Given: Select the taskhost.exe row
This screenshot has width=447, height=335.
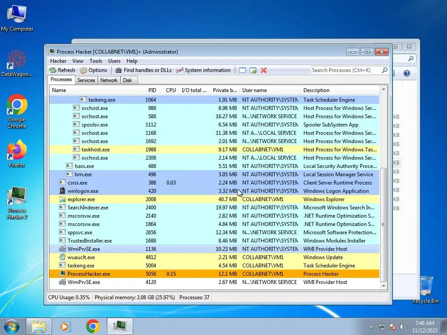Looking at the screenshot, I should tap(214, 150).
